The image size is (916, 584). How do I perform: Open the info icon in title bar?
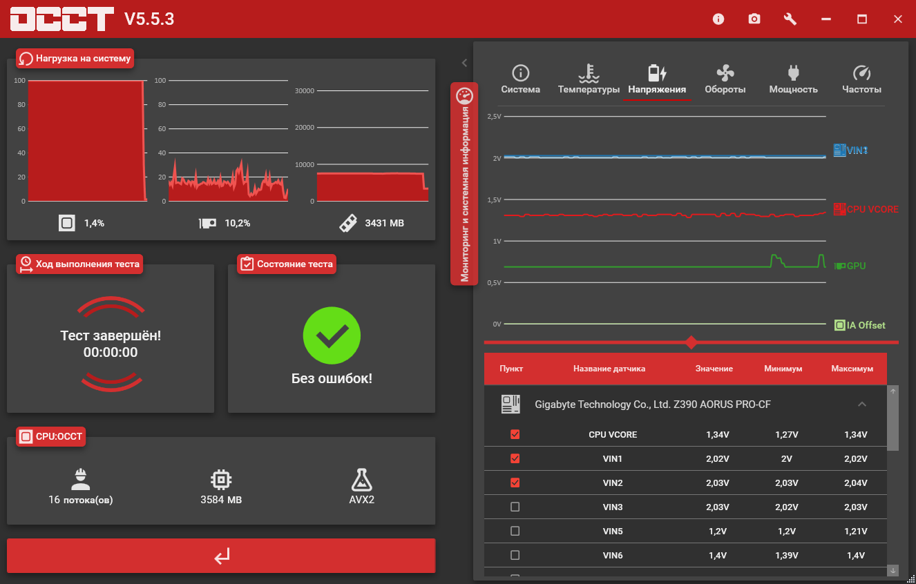pyautogui.click(x=718, y=19)
